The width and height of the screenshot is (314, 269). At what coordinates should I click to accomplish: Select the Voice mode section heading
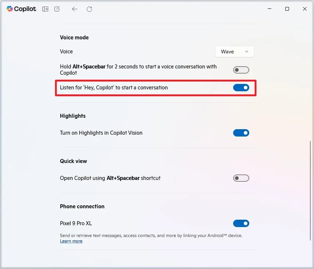74,37
